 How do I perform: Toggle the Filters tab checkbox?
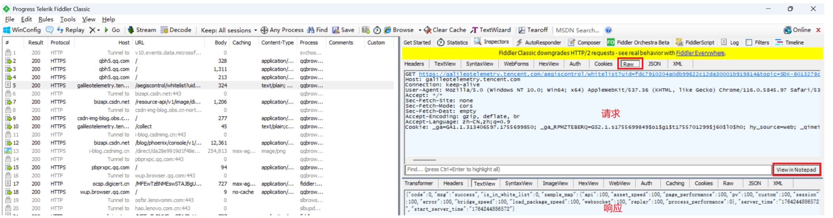pos(749,42)
